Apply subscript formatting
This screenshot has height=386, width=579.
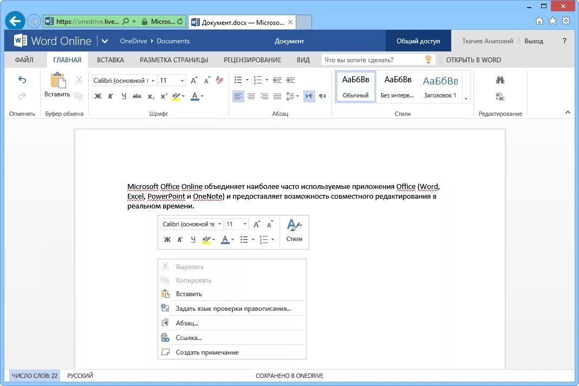(x=151, y=96)
